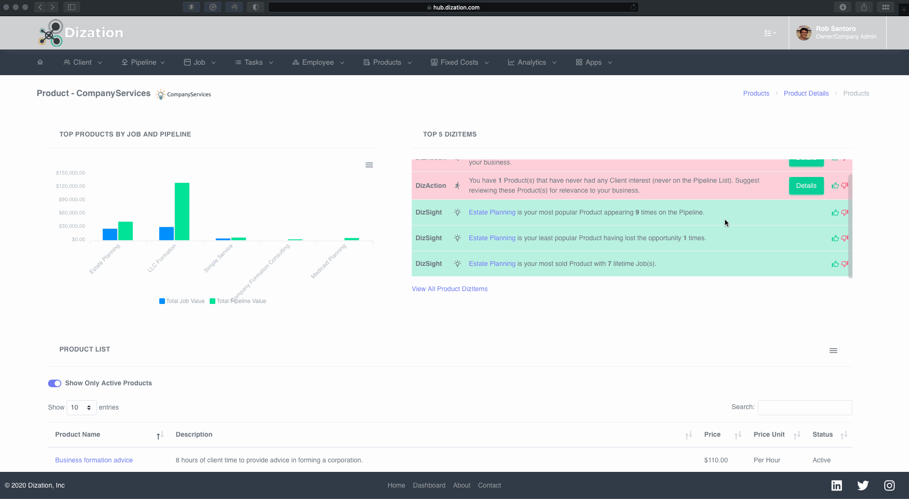Thumbs up the least popular Product DizSight
Screen dimensions: 909x499
[835, 238]
